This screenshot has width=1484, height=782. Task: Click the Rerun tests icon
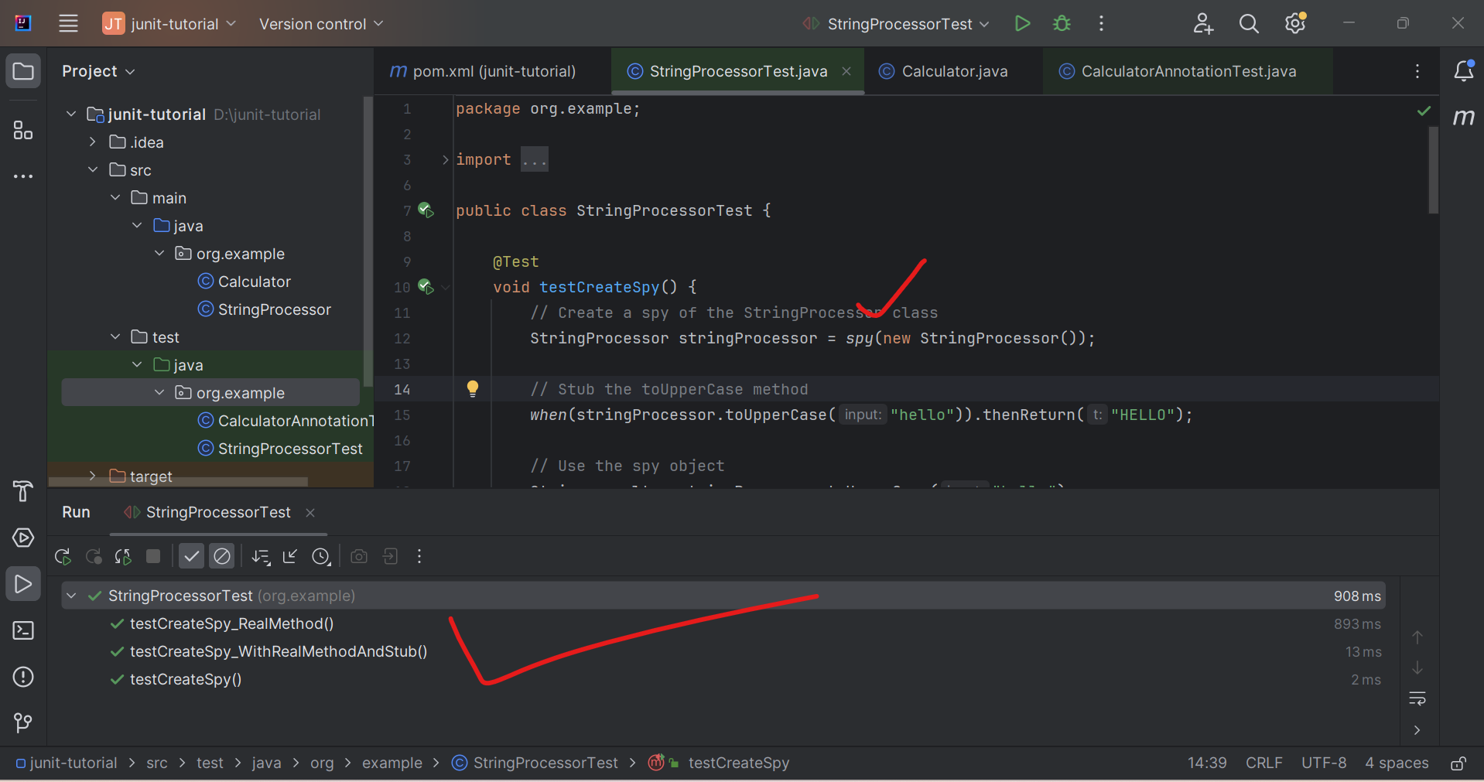(x=63, y=557)
